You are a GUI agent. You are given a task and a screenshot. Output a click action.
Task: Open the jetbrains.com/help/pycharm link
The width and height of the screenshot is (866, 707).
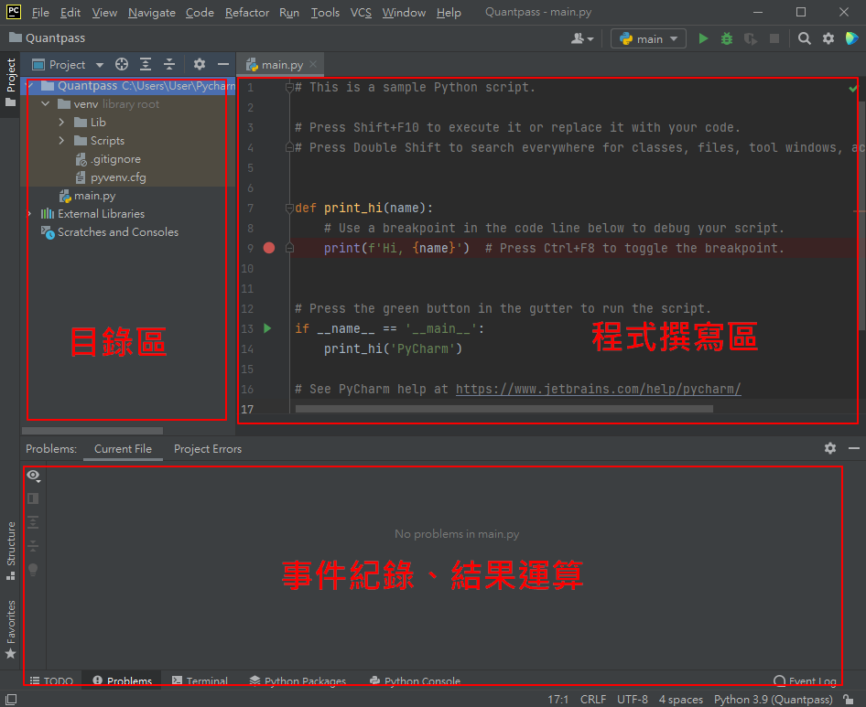point(598,389)
